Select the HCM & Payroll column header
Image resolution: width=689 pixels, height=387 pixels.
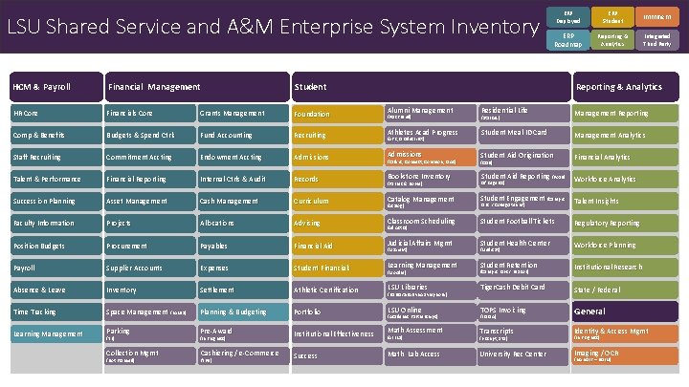(x=56, y=87)
